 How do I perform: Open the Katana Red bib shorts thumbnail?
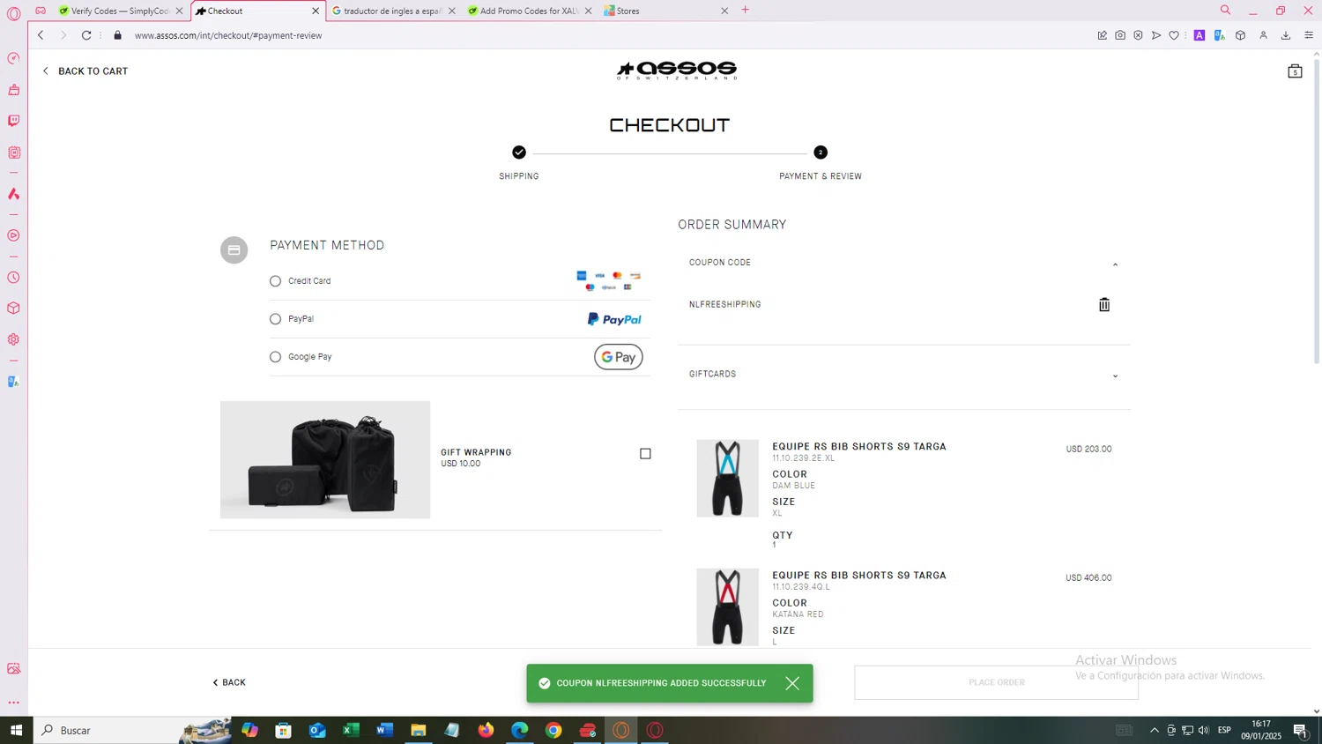[727, 607]
